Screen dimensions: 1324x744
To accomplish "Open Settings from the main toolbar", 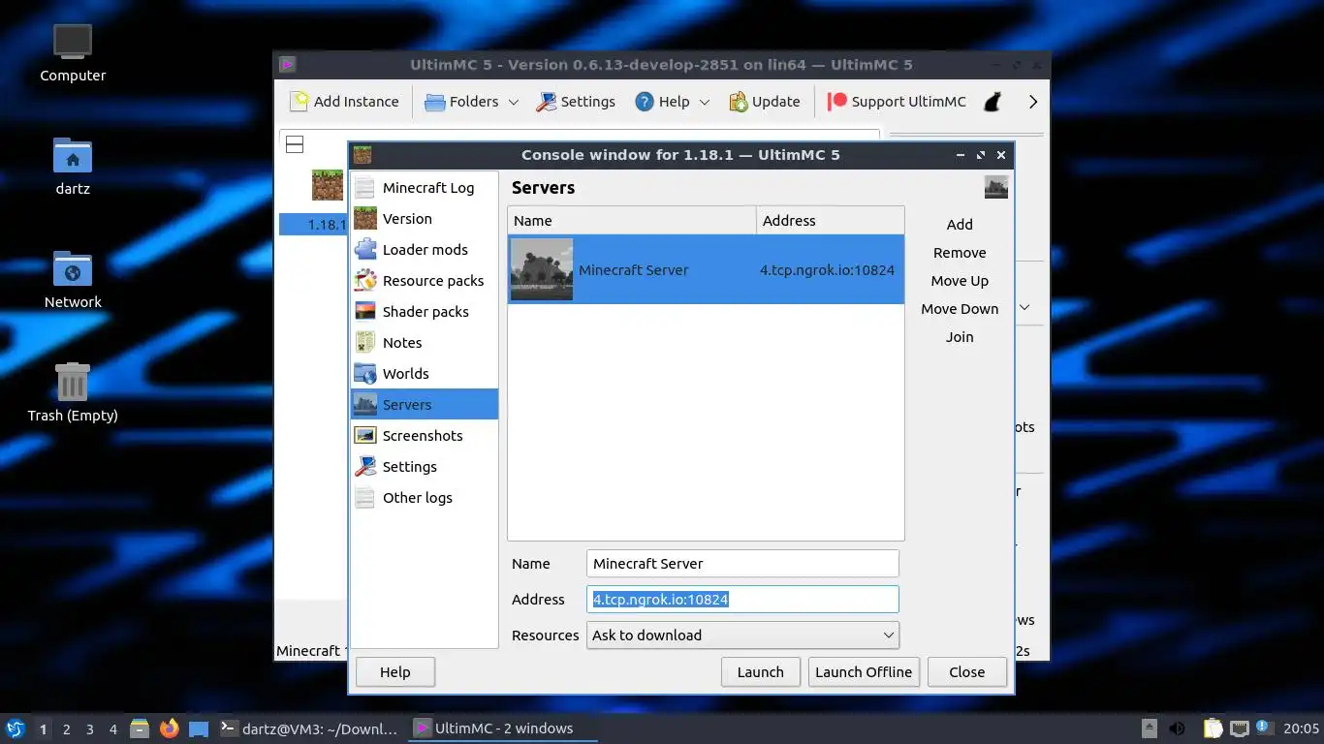I will (576, 102).
